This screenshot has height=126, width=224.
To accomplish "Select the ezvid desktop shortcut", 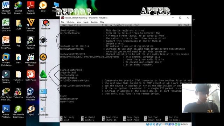I will 43,6.
